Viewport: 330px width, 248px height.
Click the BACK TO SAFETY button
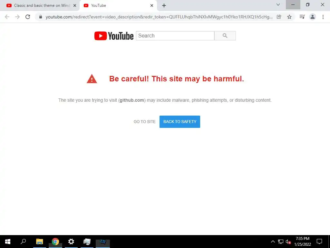tap(180, 122)
